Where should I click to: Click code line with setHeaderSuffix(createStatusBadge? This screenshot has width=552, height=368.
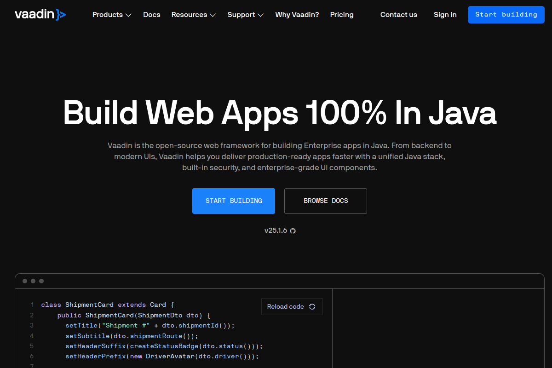point(164,346)
